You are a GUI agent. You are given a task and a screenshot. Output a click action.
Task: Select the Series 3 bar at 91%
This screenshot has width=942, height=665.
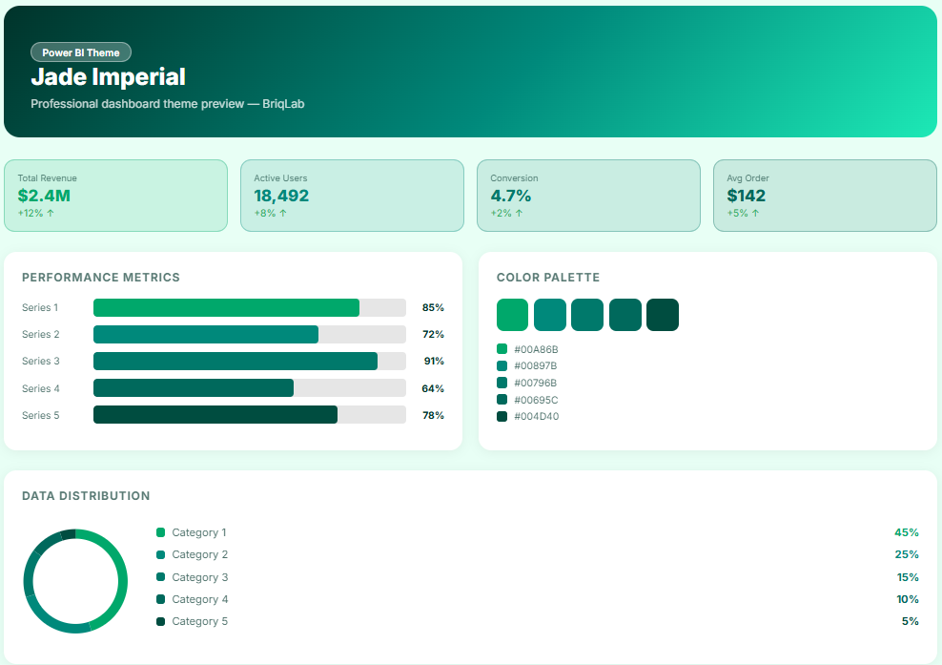click(235, 362)
